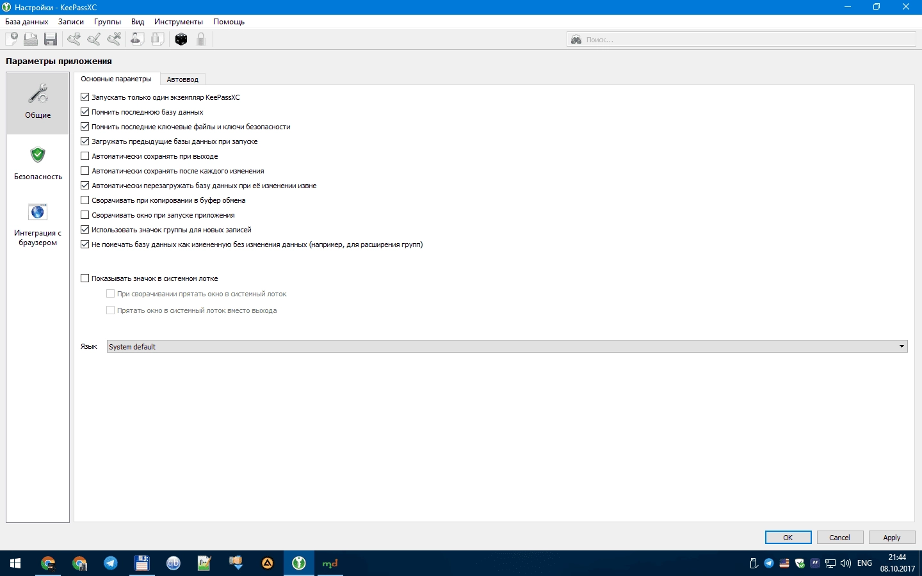Toggle use group icon for new entries
This screenshot has width=922, height=576.
pyautogui.click(x=85, y=230)
